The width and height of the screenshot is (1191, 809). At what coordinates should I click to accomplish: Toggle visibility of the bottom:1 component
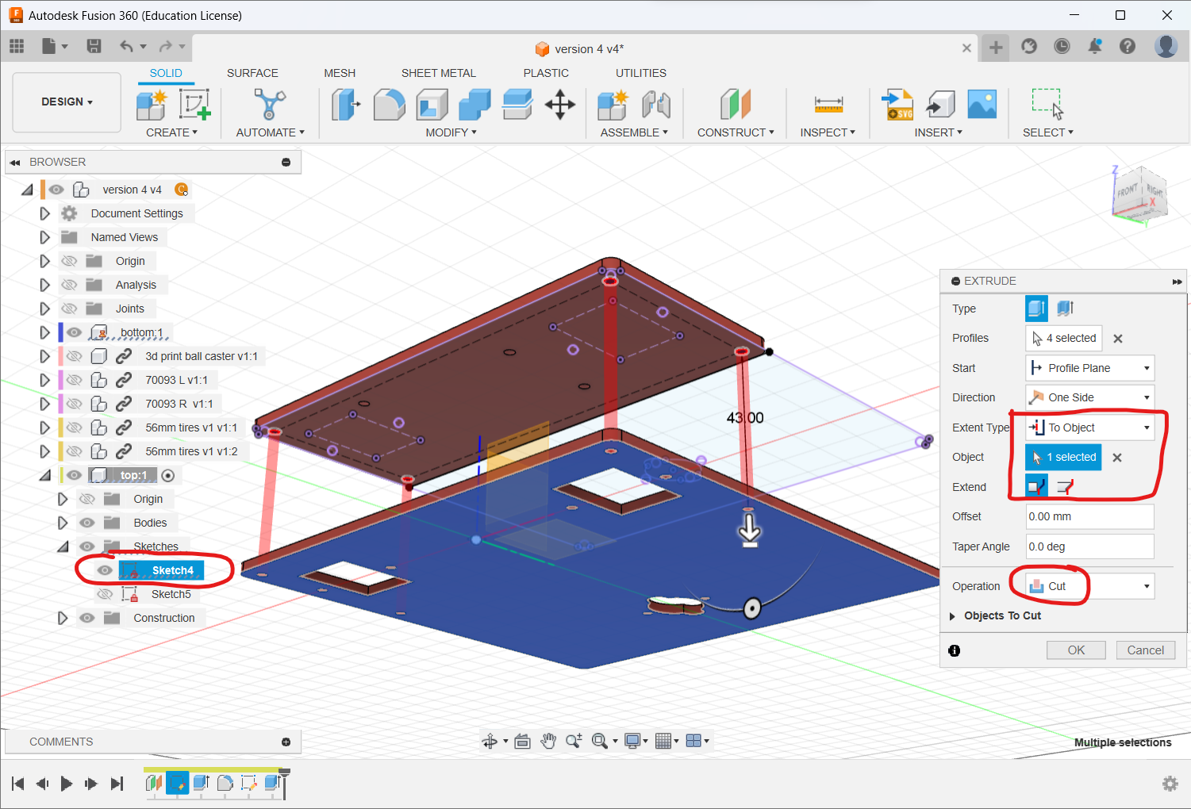coord(75,332)
